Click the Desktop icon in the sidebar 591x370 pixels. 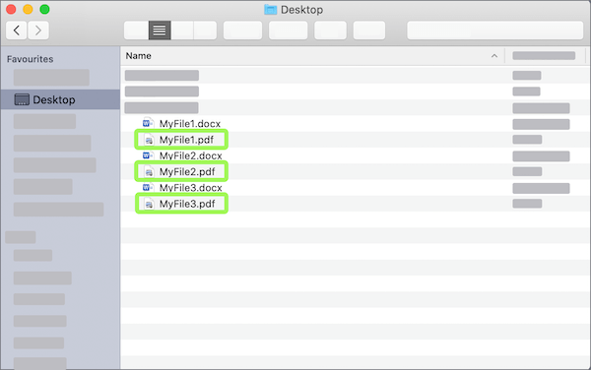click(x=22, y=99)
